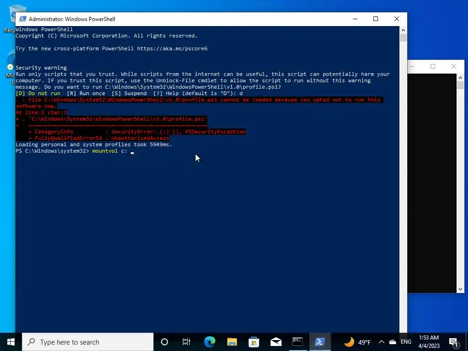Click 'Administrator: Windows PowerShell' title text
Viewport: 468px width, 351px height.
point(72,19)
